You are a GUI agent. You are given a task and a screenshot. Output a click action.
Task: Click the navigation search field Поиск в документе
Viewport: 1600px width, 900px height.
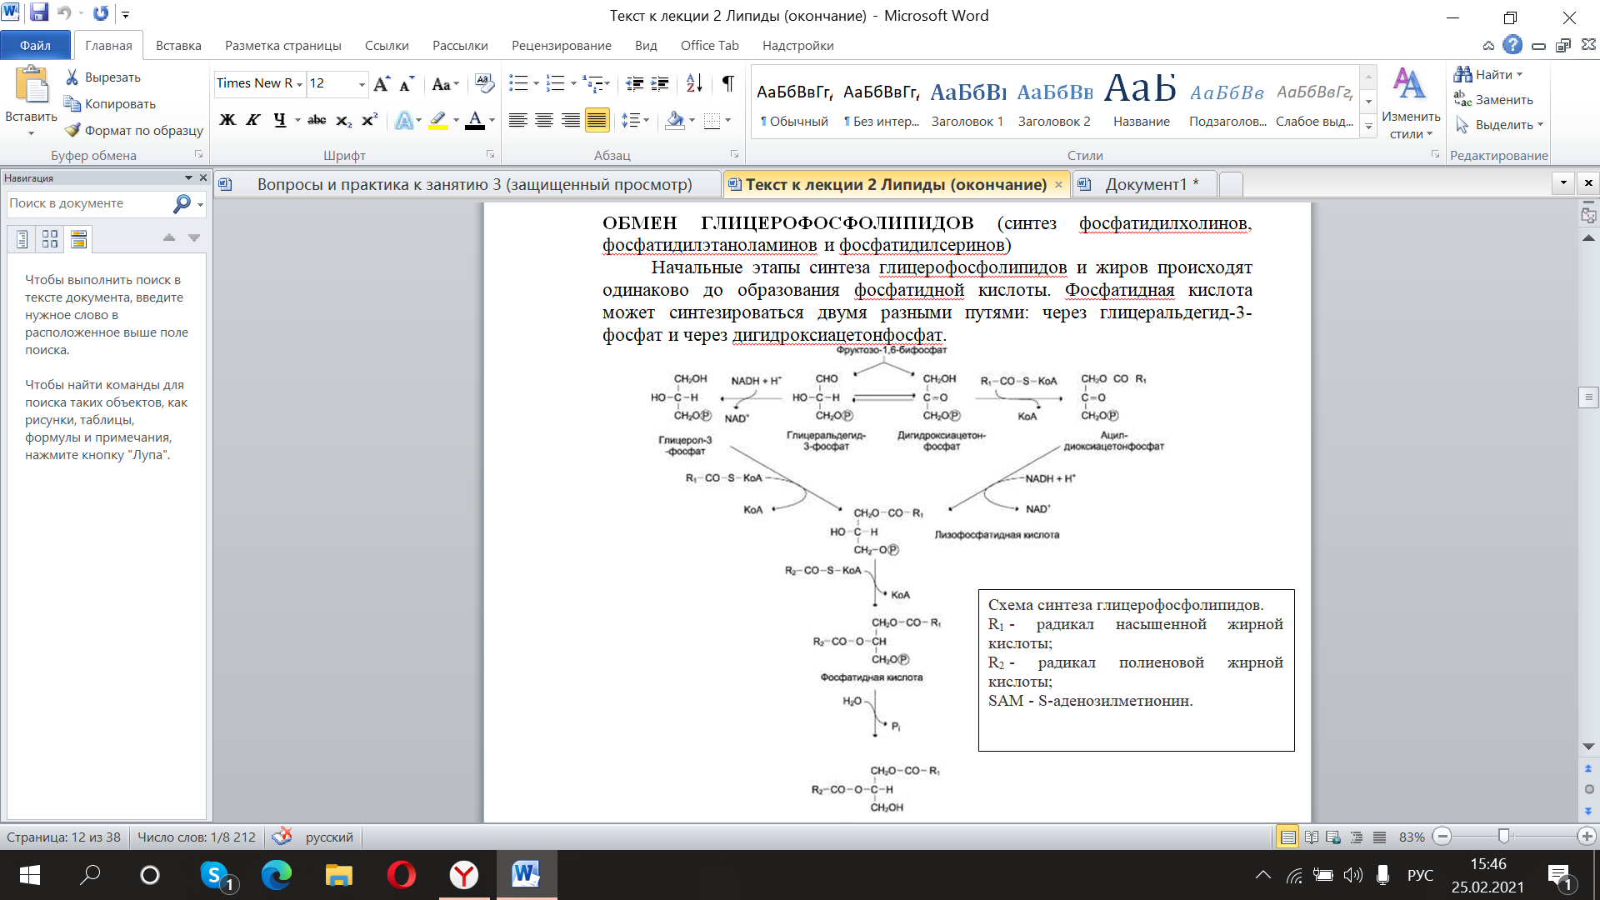[x=88, y=203]
